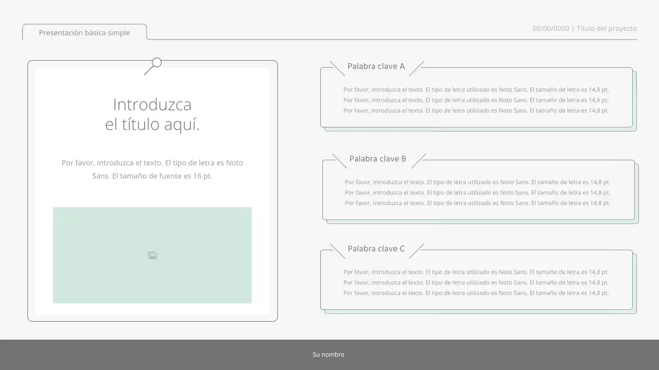659x370 pixels.
Task: Click the slash mark left of Palabra clave C
Action: point(337,251)
